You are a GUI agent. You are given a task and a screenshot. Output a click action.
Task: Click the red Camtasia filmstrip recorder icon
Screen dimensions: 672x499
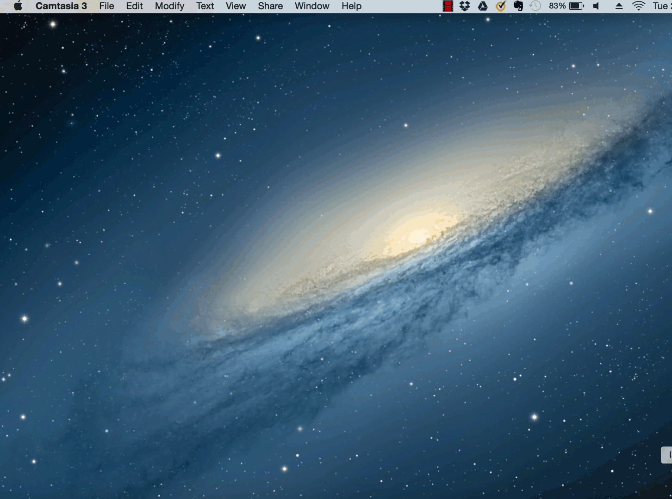pyautogui.click(x=448, y=6)
